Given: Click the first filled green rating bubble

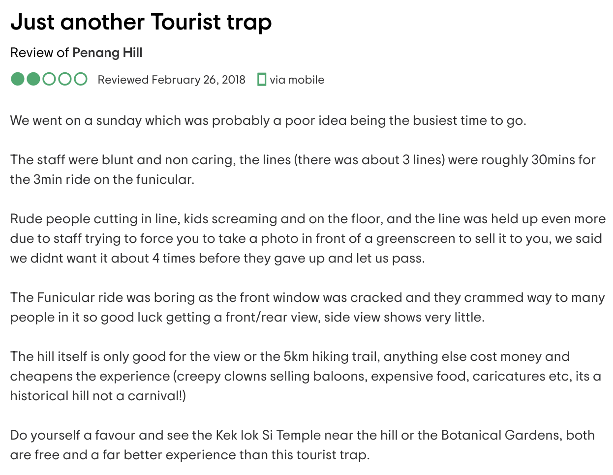Looking at the screenshot, I should click(x=17, y=79).
